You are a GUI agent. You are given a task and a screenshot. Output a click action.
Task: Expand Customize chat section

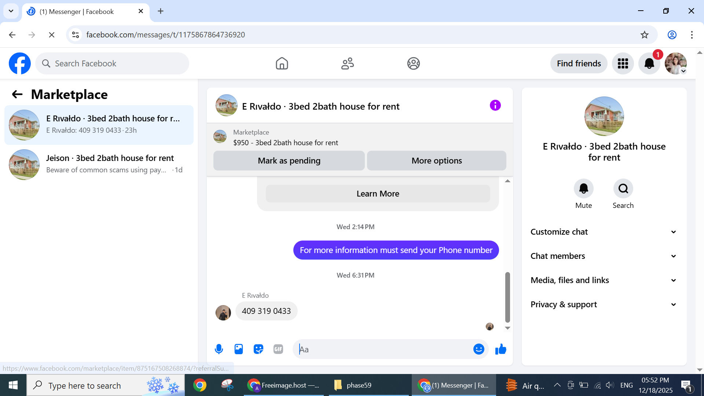click(604, 232)
